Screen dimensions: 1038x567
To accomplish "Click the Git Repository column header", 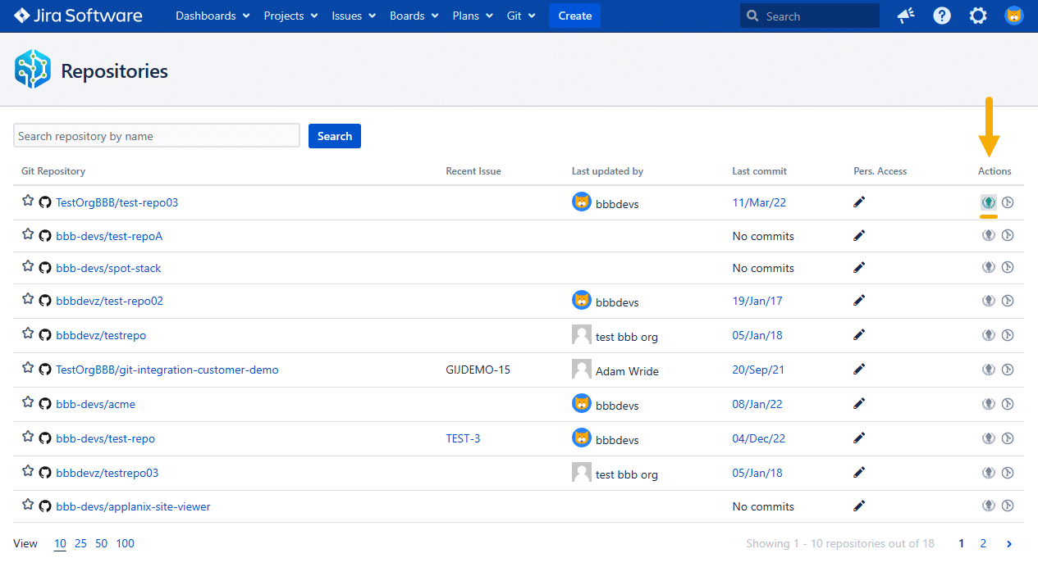I will click(53, 171).
